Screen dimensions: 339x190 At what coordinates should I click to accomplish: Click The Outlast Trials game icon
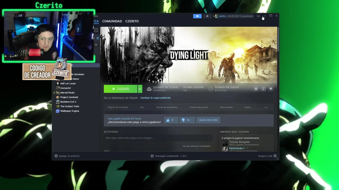[x=58, y=106]
